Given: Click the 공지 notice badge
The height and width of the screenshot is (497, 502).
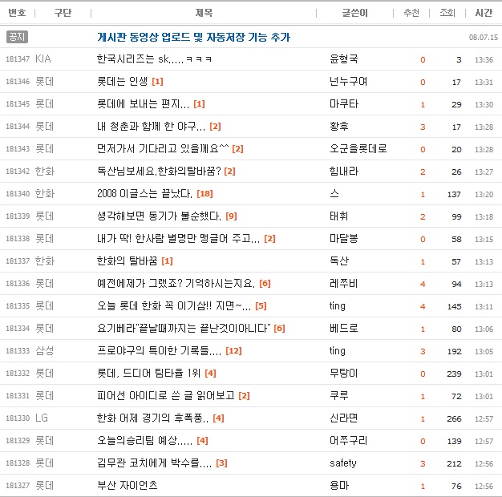Looking at the screenshot, I should point(17,37).
